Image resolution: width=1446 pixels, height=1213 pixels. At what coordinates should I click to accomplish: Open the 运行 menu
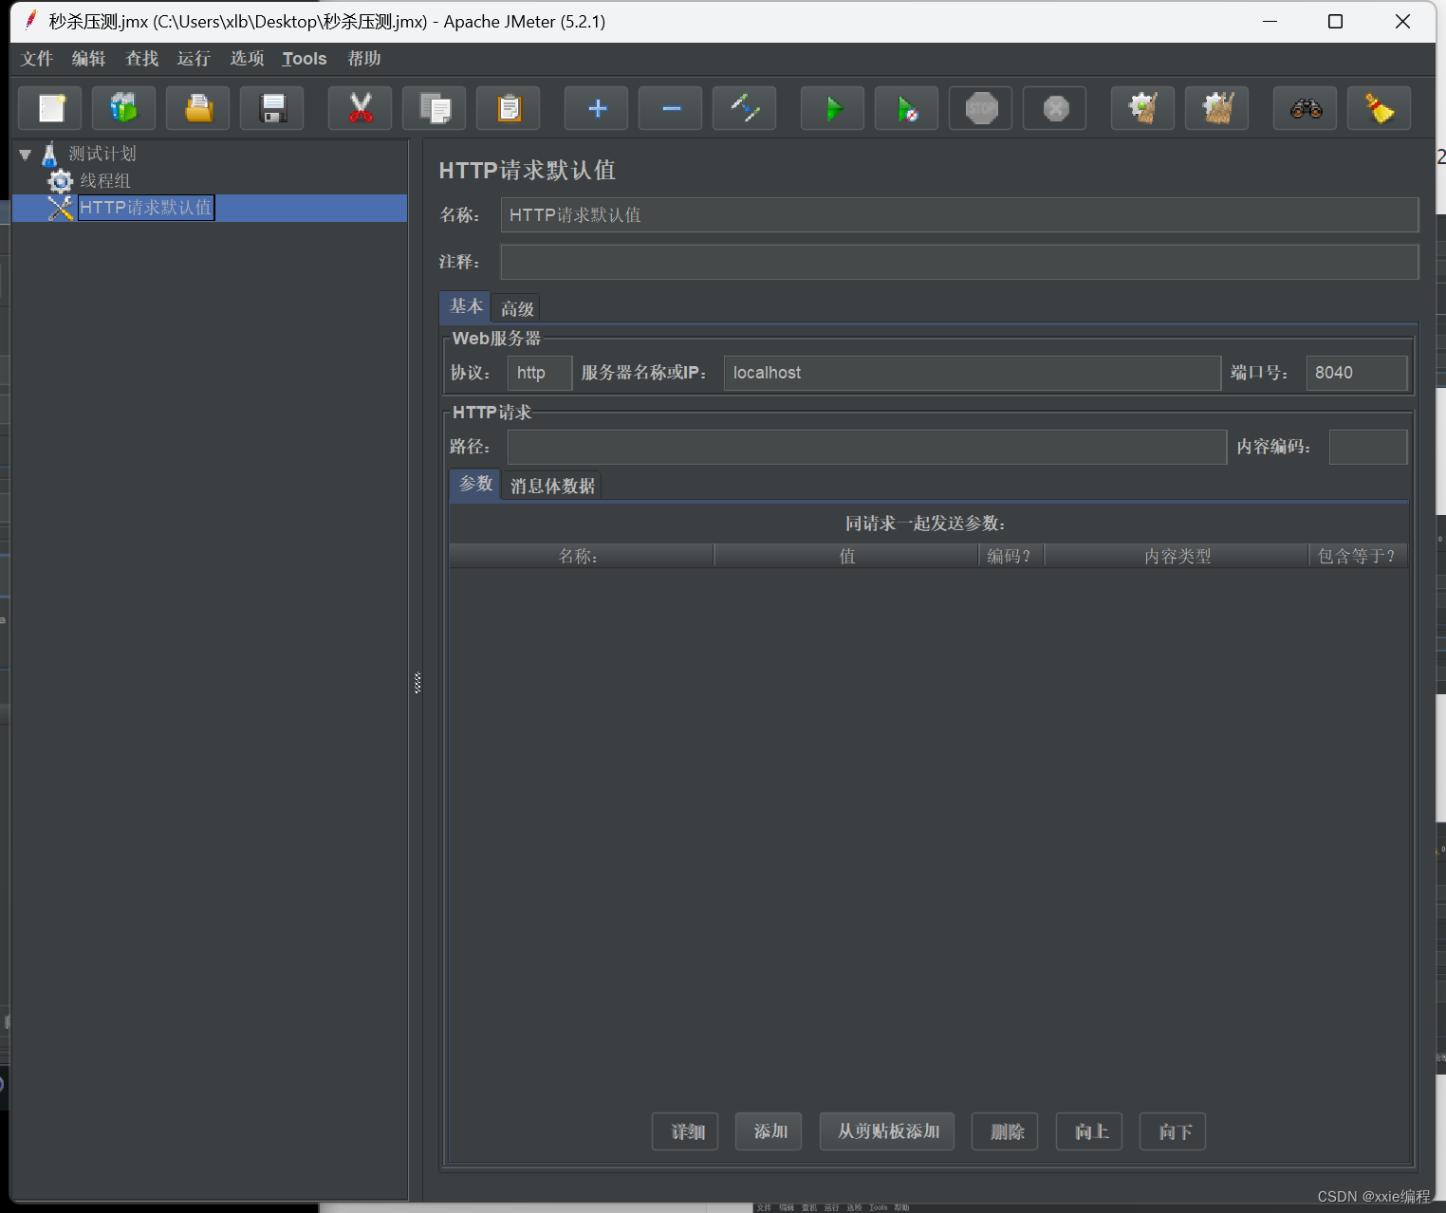pos(194,59)
